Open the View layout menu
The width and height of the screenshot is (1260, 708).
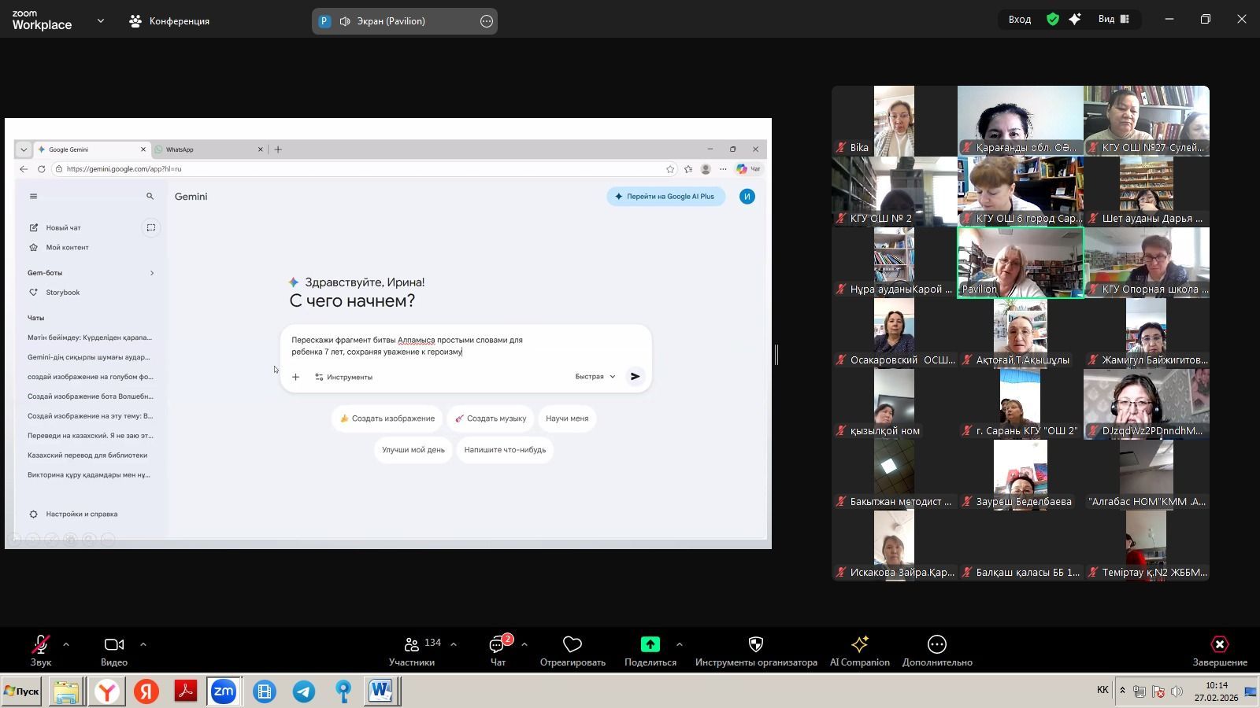(x=1114, y=20)
